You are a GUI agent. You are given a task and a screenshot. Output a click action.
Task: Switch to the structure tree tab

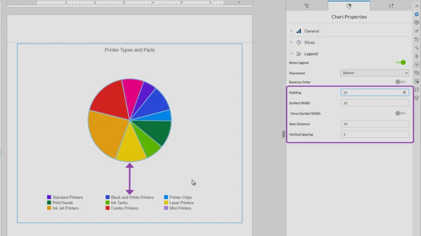pos(307,6)
